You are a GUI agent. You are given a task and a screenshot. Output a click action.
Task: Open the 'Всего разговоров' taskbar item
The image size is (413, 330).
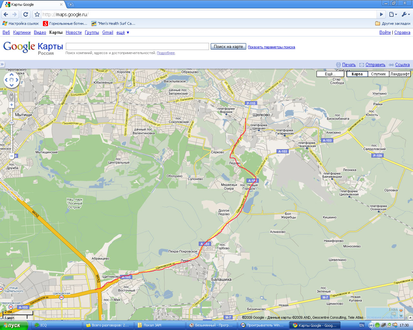[108, 325]
